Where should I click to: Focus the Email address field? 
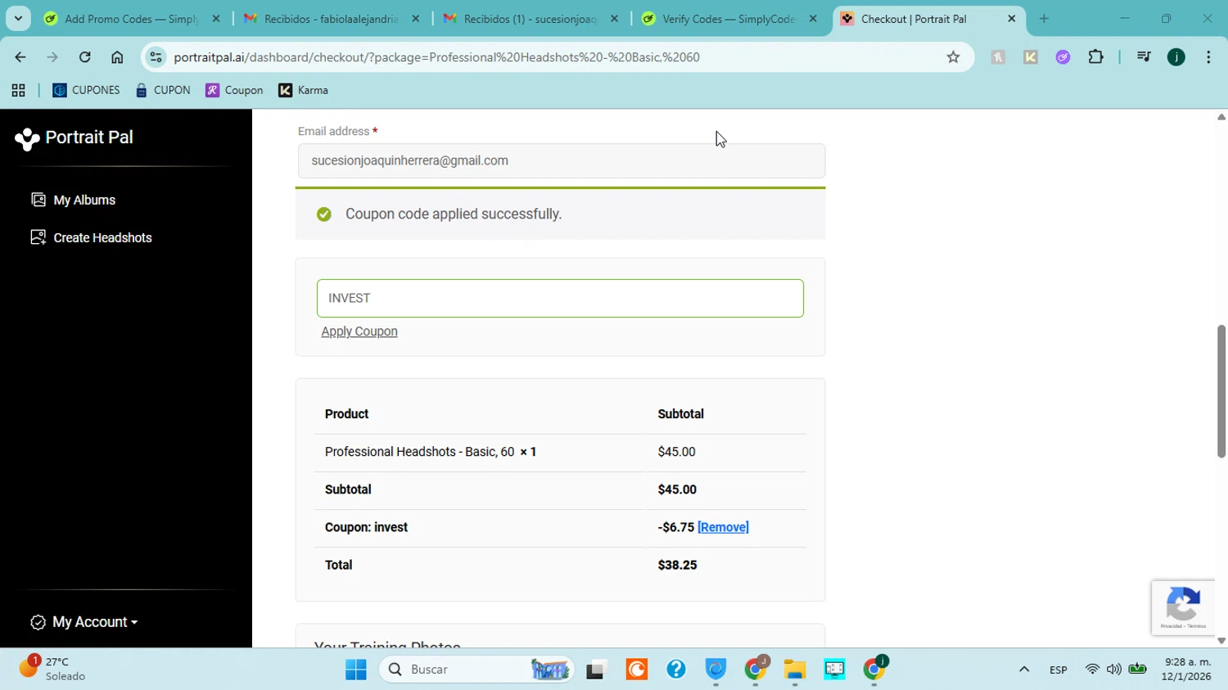point(561,160)
